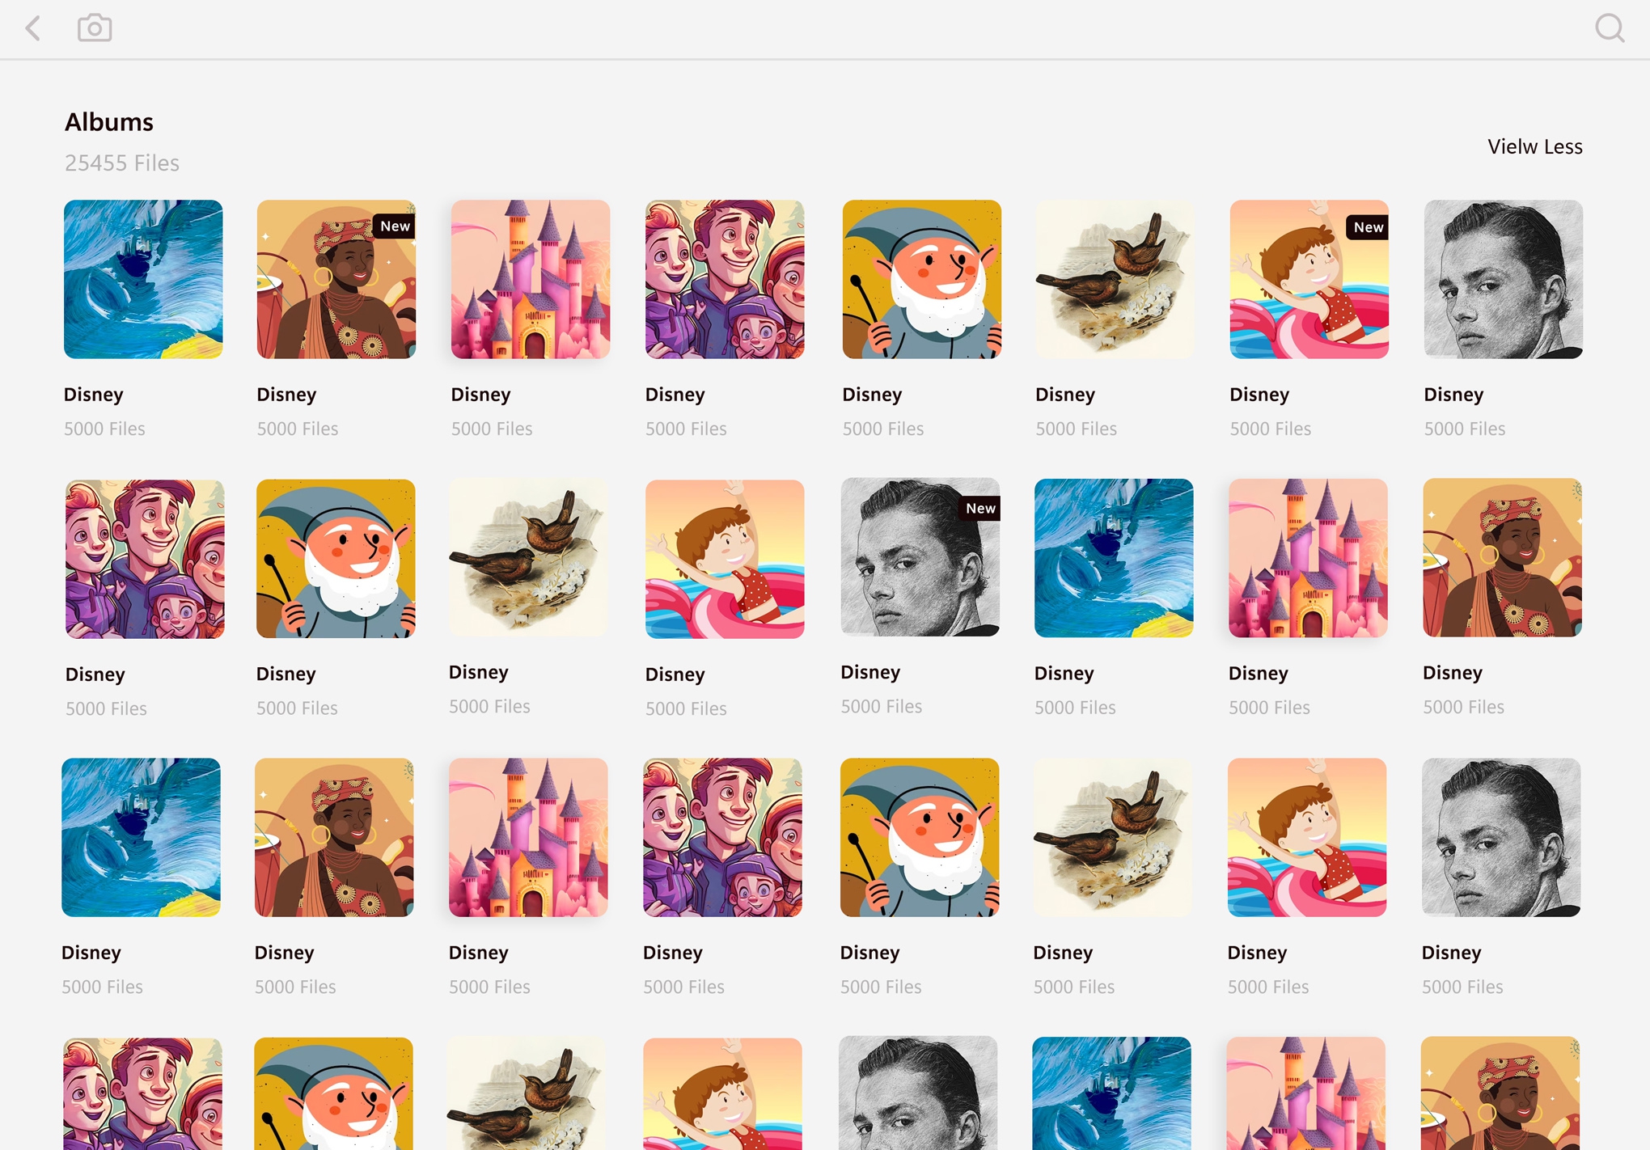
Task: Open third-row woman with headwrap album
Action: point(334,837)
